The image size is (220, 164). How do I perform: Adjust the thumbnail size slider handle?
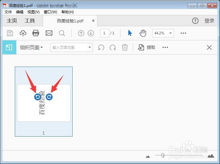click(163, 155)
